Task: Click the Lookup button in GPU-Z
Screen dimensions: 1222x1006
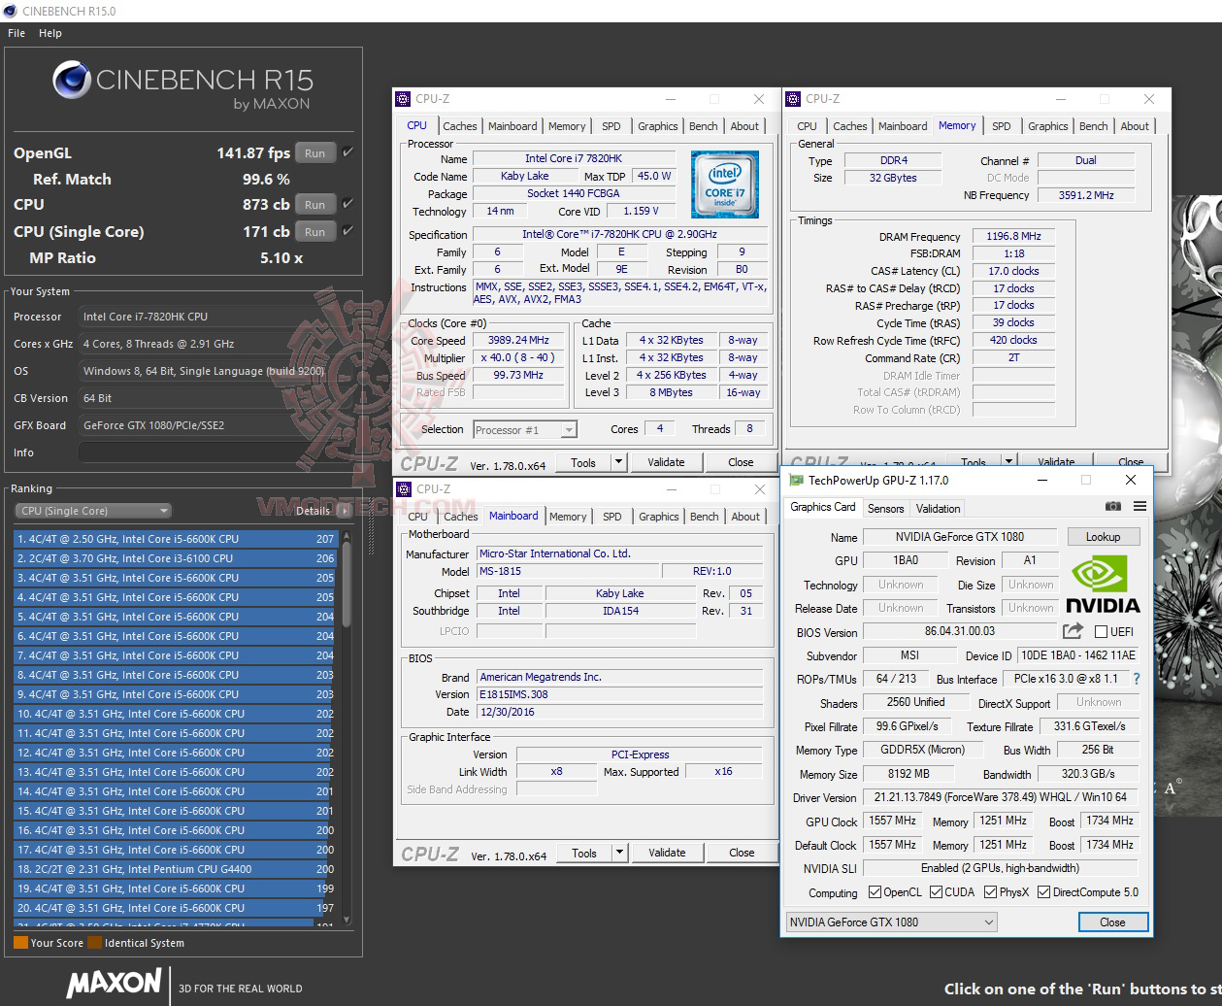Action: point(1103,537)
